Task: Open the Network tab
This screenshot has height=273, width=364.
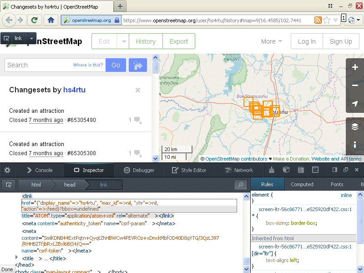Action: pos(239,170)
